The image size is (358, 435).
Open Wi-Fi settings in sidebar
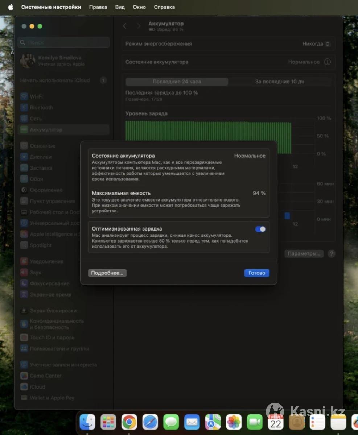point(36,97)
